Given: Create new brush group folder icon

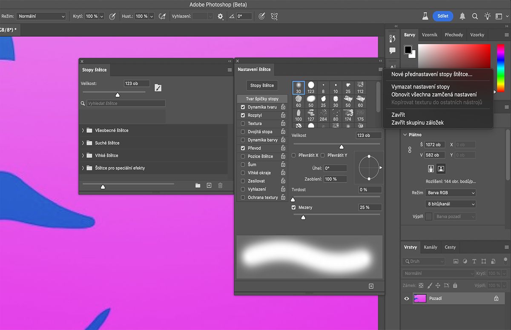Looking at the screenshot, I should (198, 186).
